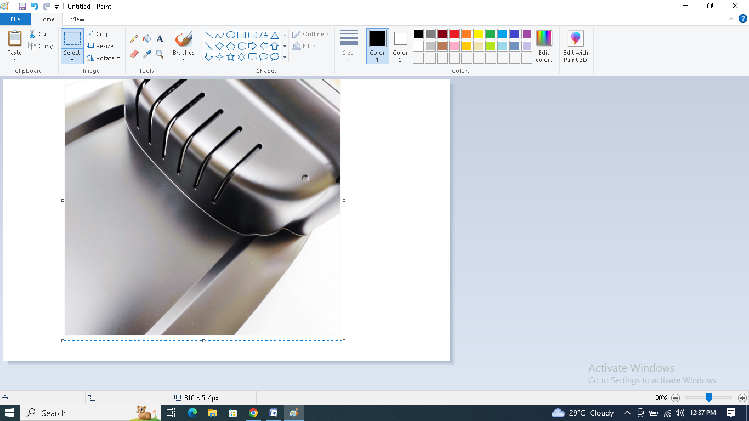Open the File menu

(15, 19)
